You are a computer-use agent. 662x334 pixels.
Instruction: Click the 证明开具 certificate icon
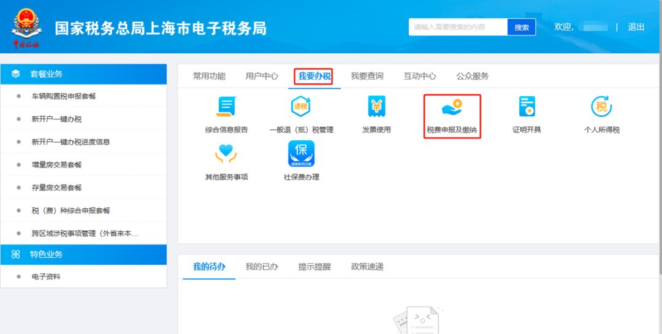pos(527,108)
